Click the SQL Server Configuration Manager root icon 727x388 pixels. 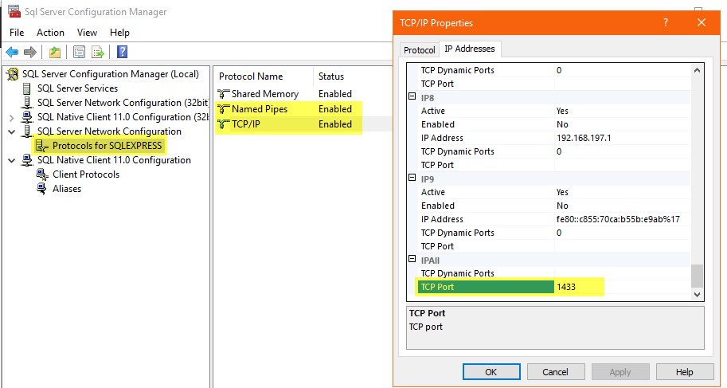tap(13, 74)
